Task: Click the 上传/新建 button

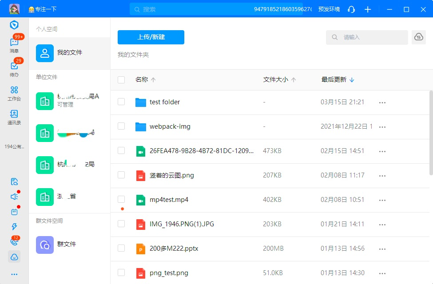Action: click(x=151, y=37)
